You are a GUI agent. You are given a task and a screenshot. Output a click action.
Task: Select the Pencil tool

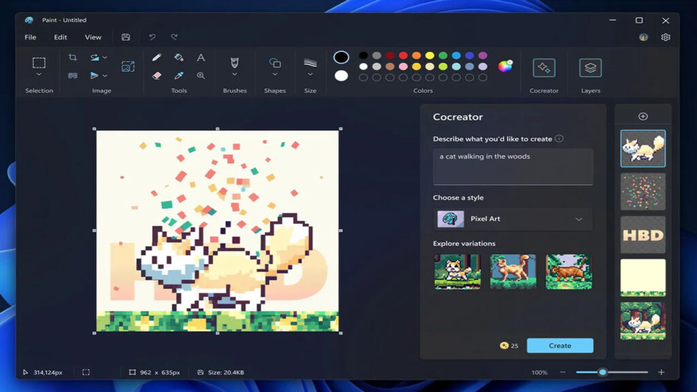157,57
